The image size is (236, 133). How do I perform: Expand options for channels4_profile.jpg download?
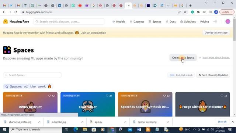[x=39, y=122]
